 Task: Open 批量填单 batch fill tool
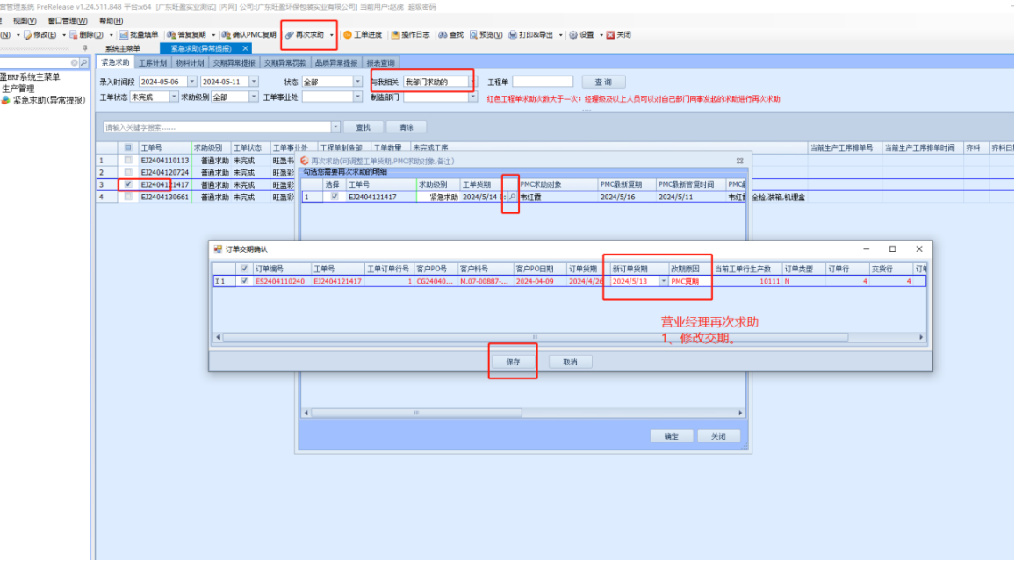(138, 35)
